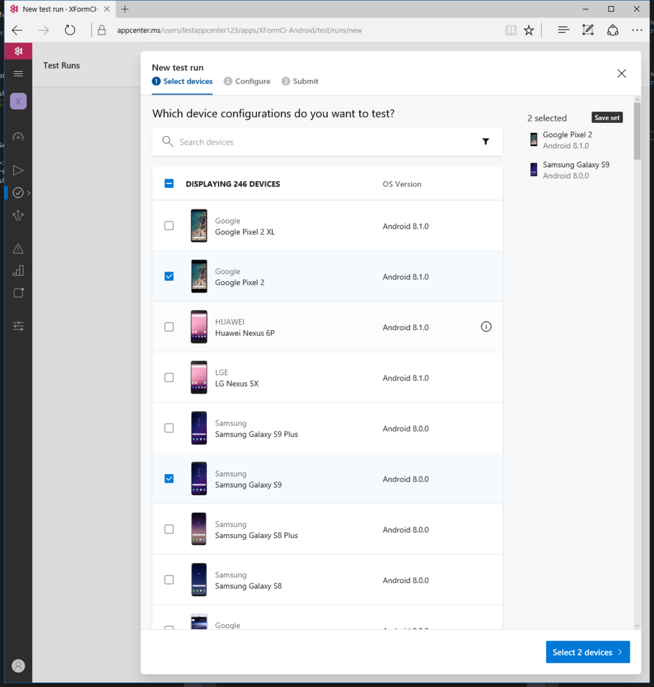Click the browser refresh icon
The image size is (654, 687).
pyautogui.click(x=70, y=30)
